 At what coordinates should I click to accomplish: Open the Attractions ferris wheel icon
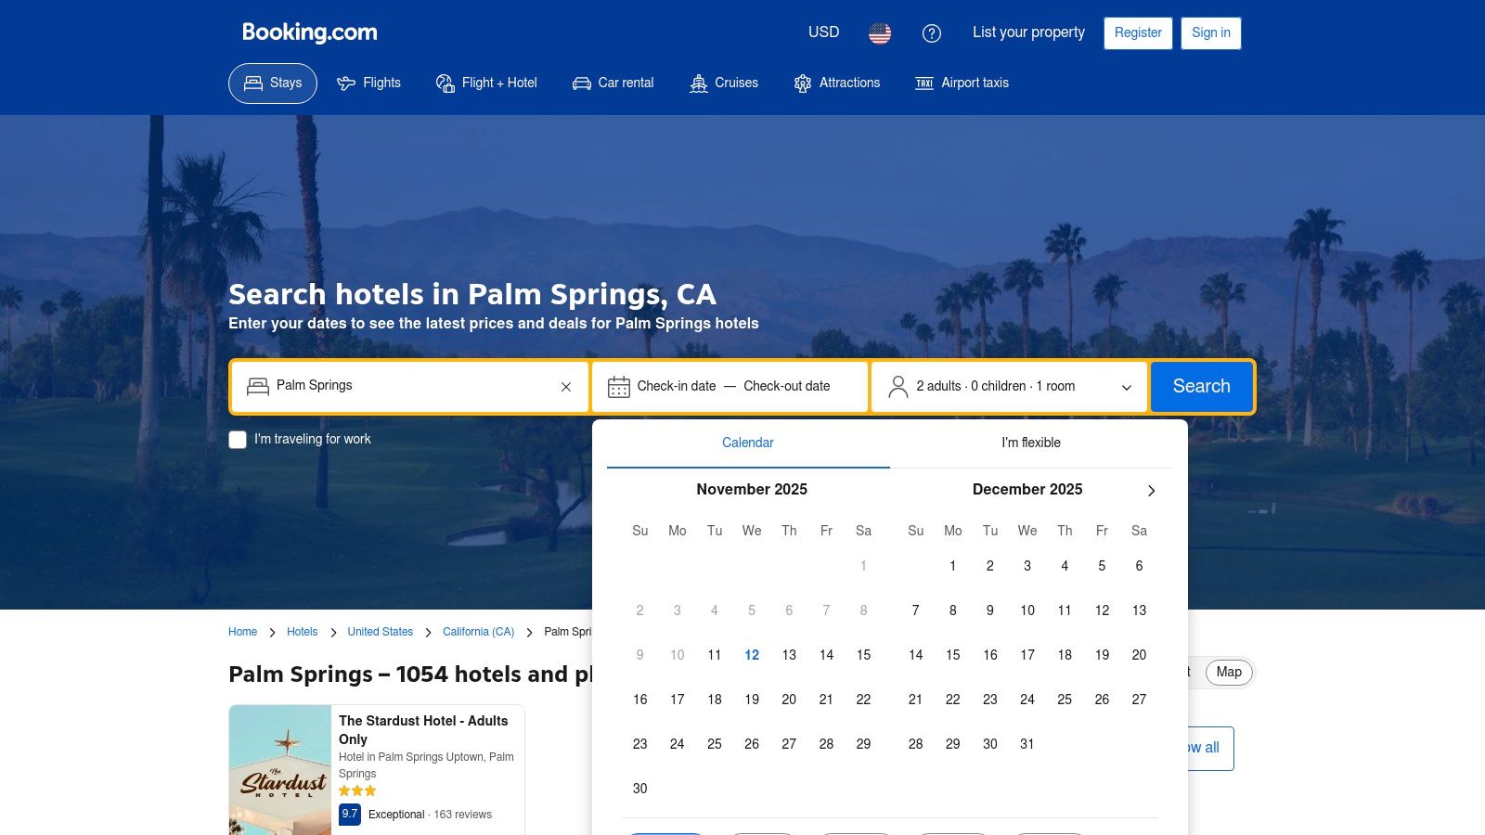[802, 83]
